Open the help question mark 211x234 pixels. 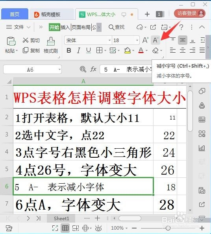click(x=181, y=27)
